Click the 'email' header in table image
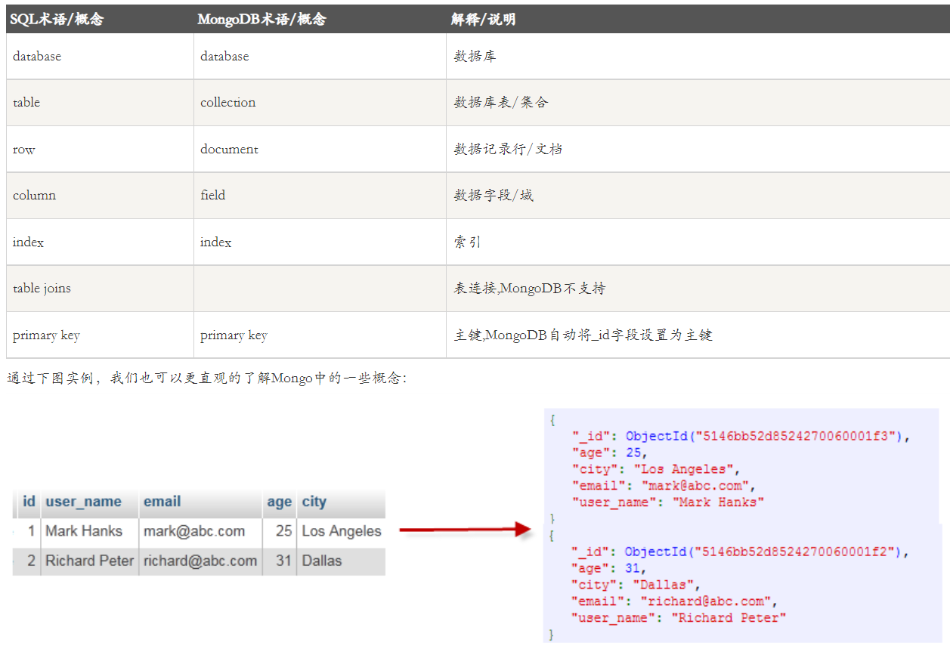Image resolution: width=950 pixels, height=652 pixels. (162, 502)
